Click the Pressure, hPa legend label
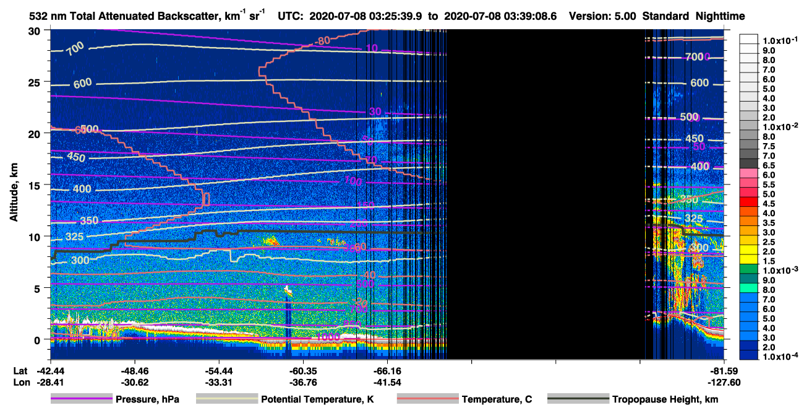Screen dimensions: 804x413 point(148,399)
